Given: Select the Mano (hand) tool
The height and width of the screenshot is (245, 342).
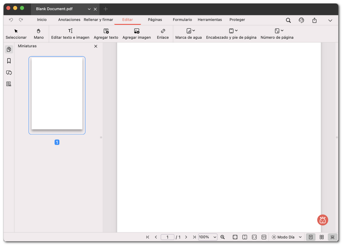Looking at the screenshot, I should [38, 33].
